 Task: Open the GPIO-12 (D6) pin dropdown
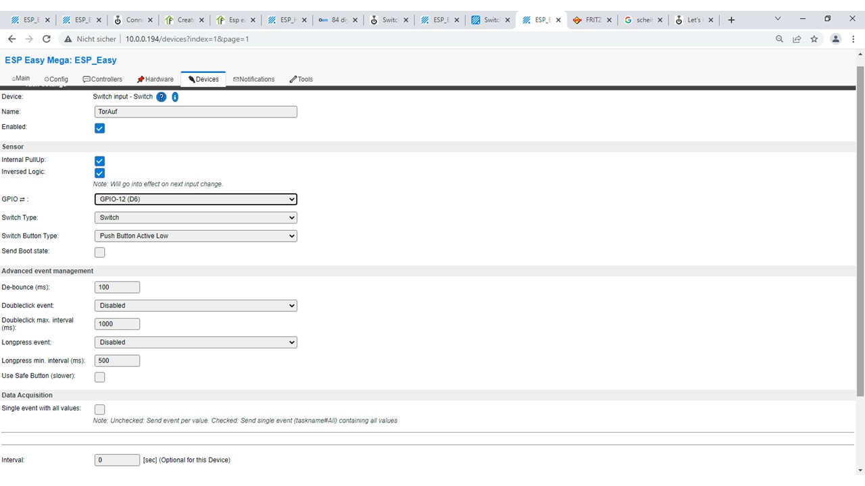(x=196, y=199)
